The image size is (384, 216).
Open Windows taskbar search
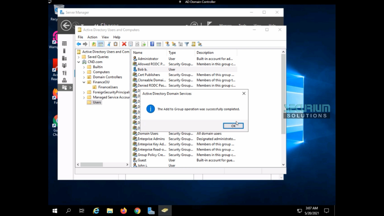click(x=68, y=211)
